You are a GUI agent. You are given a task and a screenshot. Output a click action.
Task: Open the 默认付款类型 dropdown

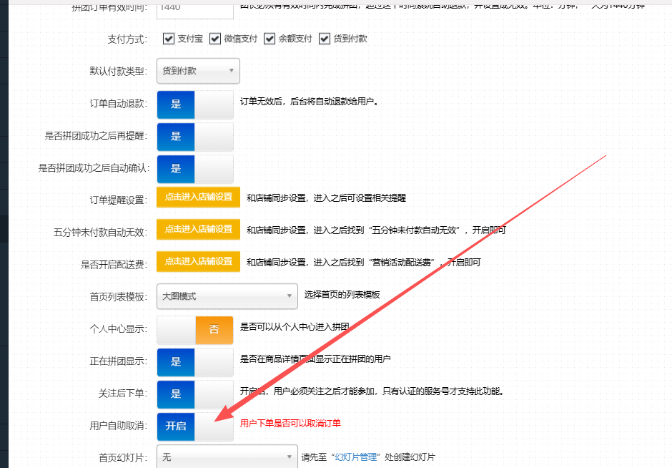pos(198,71)
